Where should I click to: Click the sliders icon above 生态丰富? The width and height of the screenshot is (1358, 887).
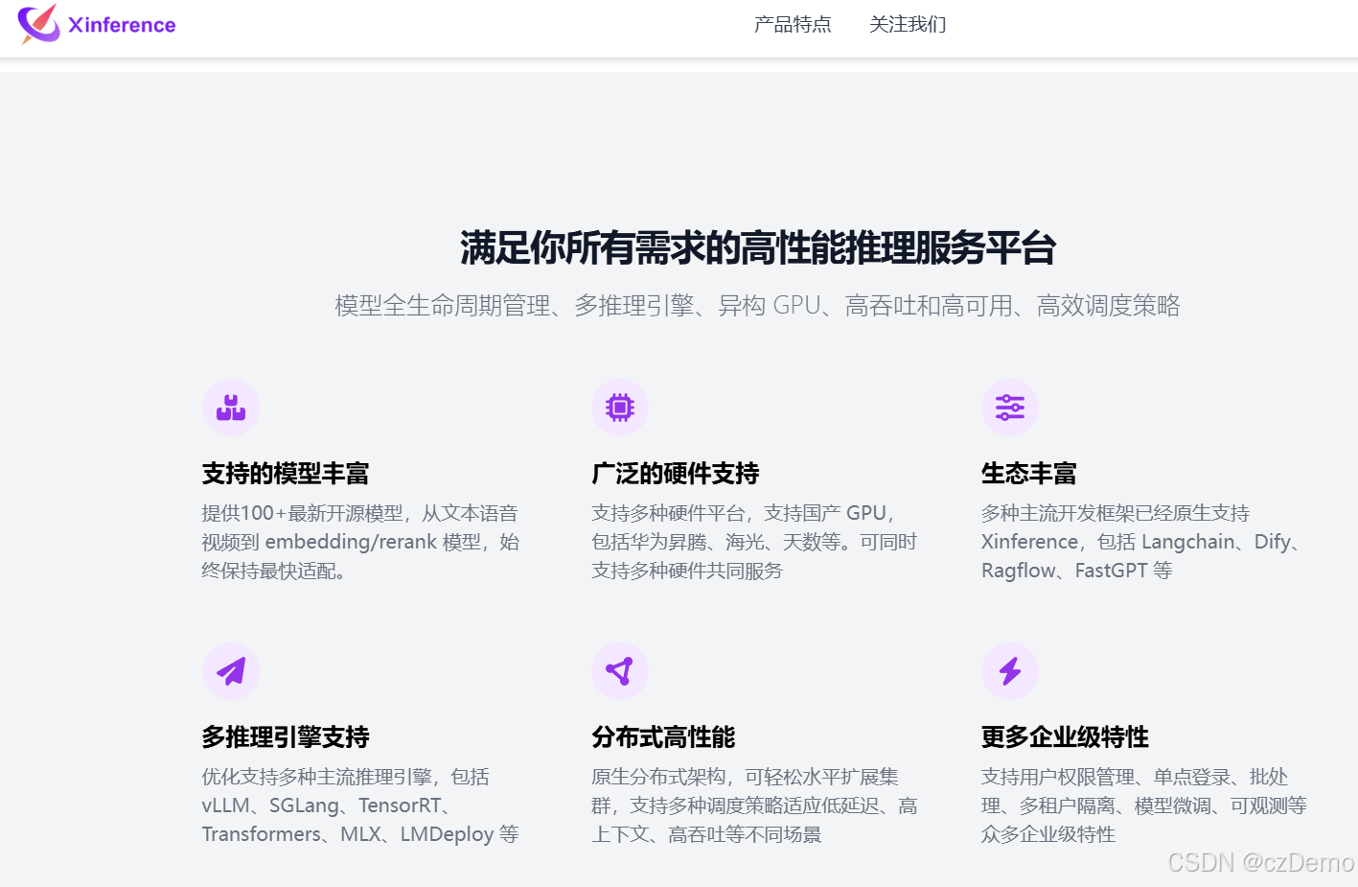(1010, 408)
